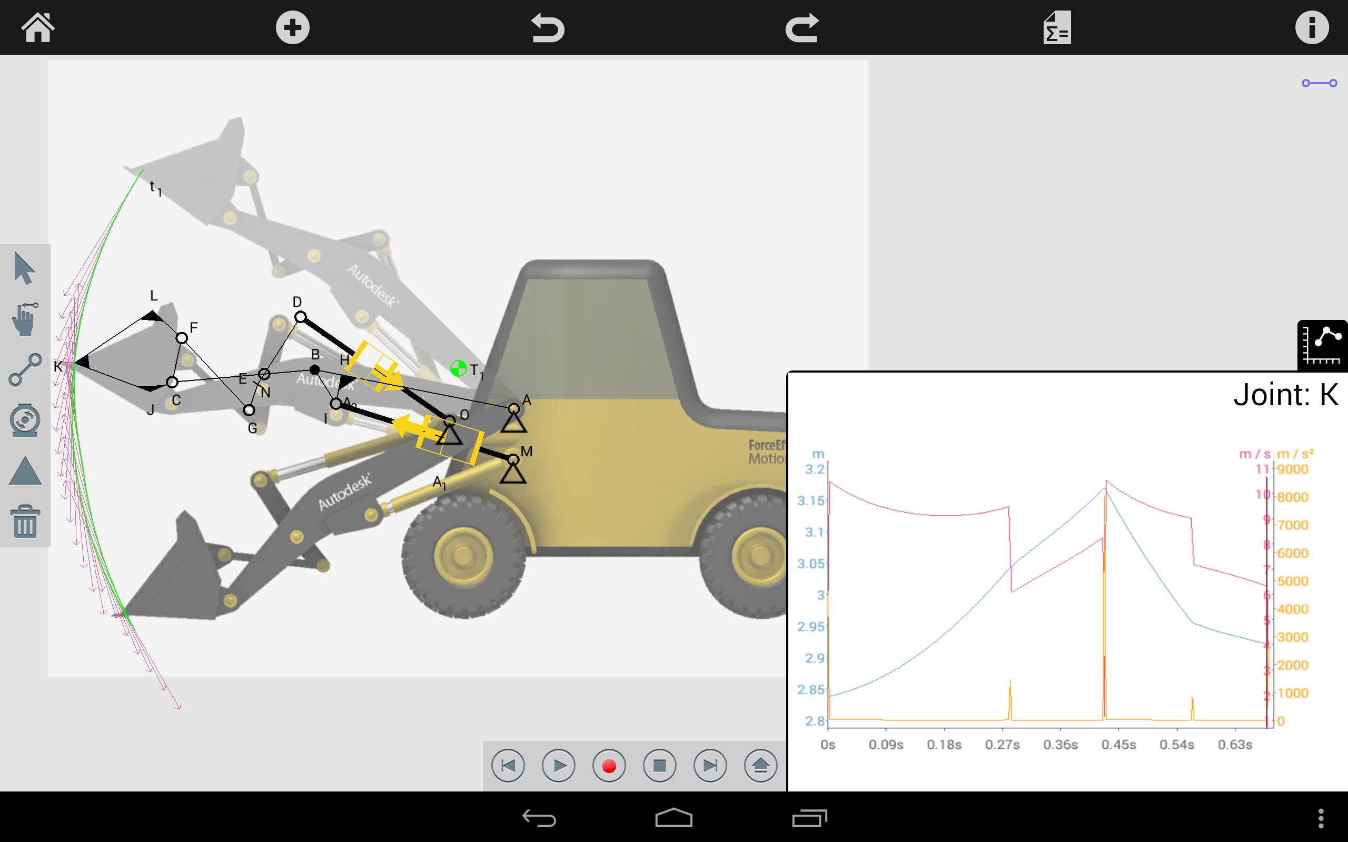Screen dimensions: 1348x842
Task: Select the arrow pointer tool
Action: pos(25,269)
